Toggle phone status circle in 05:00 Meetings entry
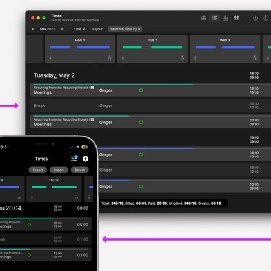Screen dimensions: 271x271 [29, 225]
